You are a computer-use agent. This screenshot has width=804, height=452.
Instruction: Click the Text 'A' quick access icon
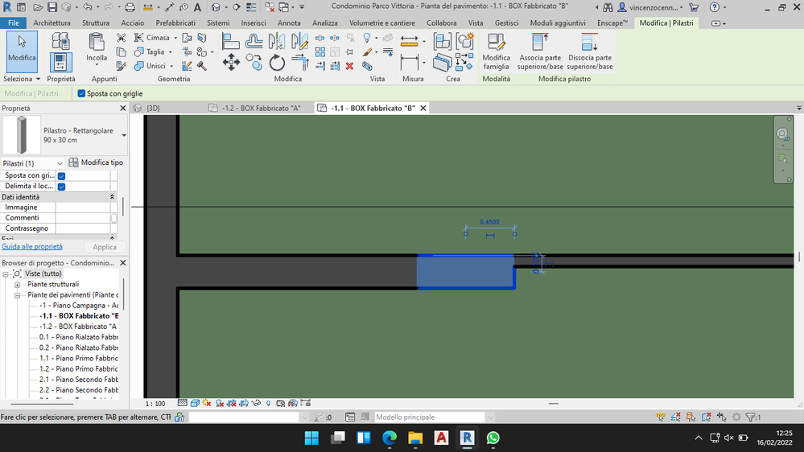click(x=197, y=7)
